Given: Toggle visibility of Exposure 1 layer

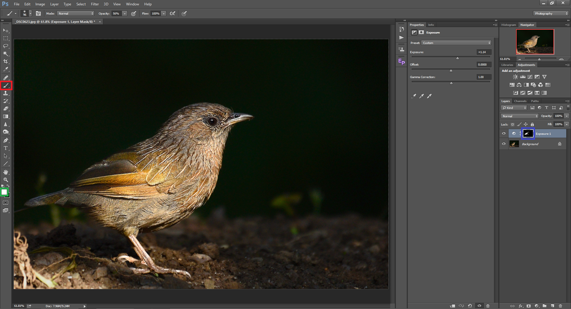Looking at the screenshot, I should pos(504,134).
